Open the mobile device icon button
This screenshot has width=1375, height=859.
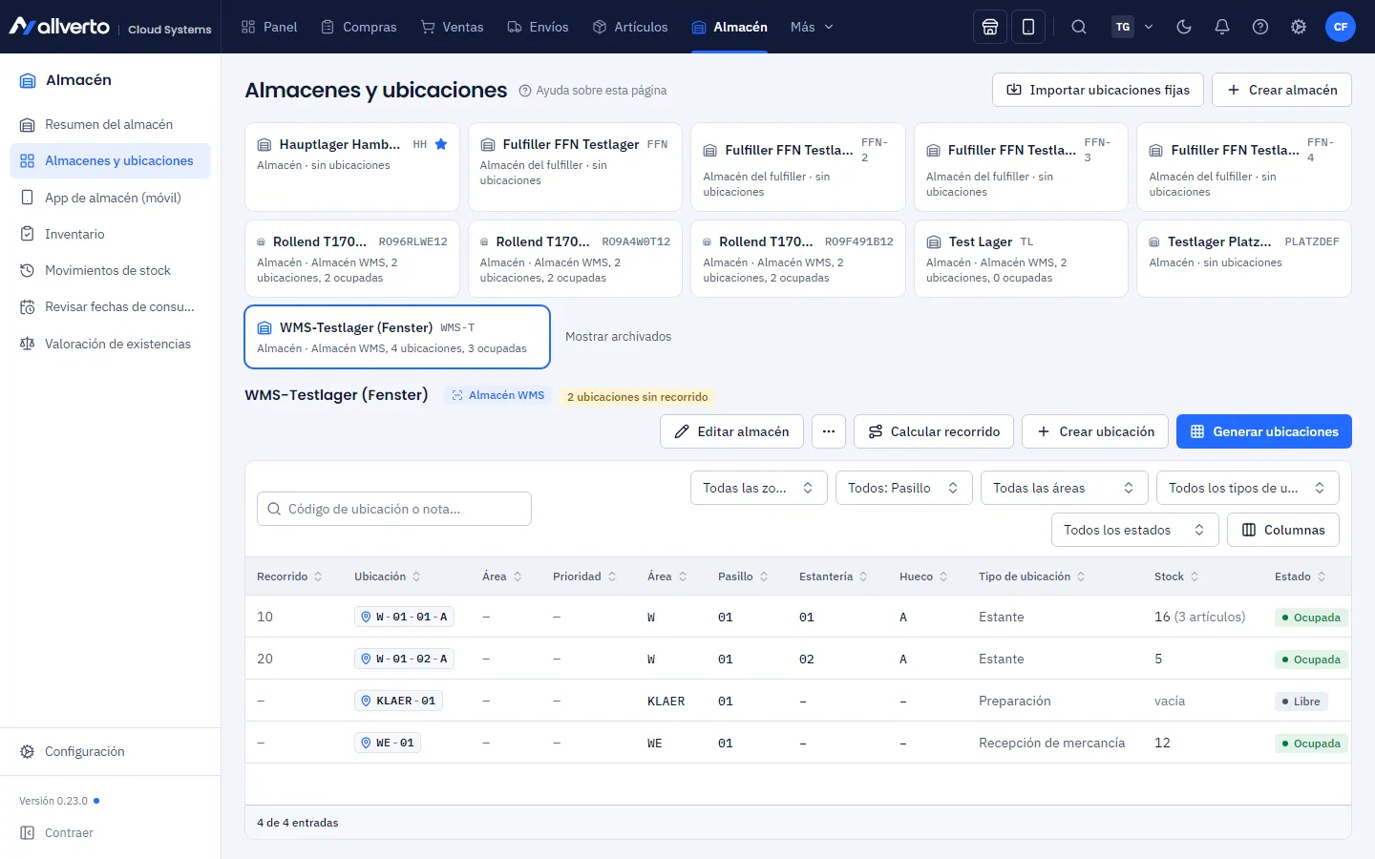[1028, 27]
